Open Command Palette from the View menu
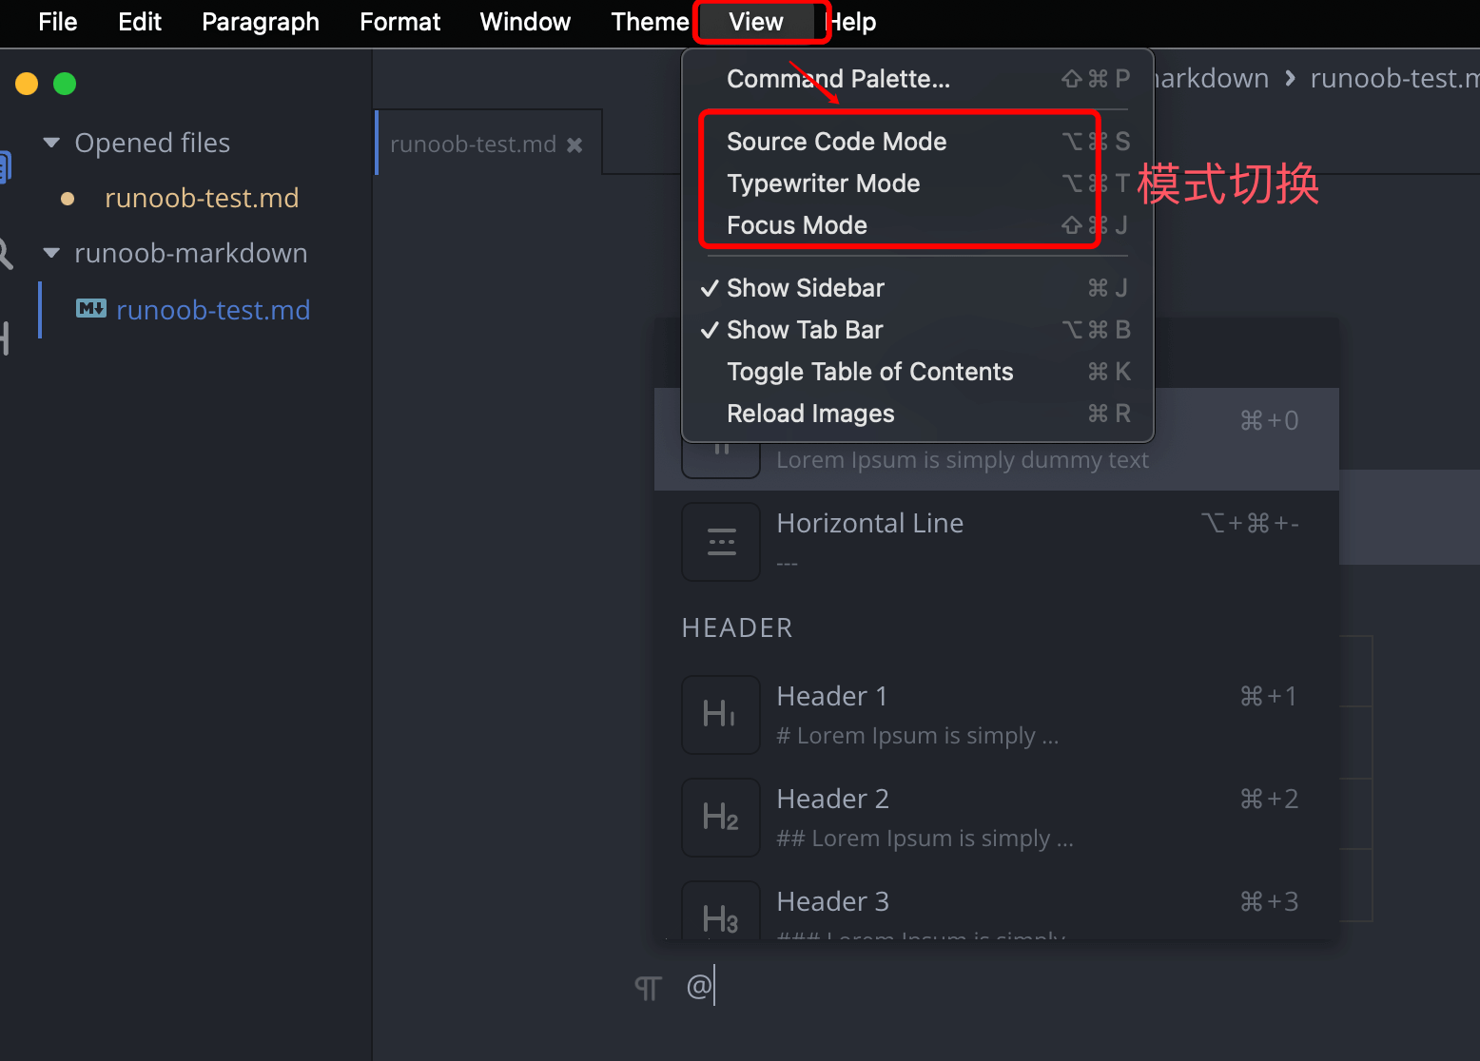 838,79
